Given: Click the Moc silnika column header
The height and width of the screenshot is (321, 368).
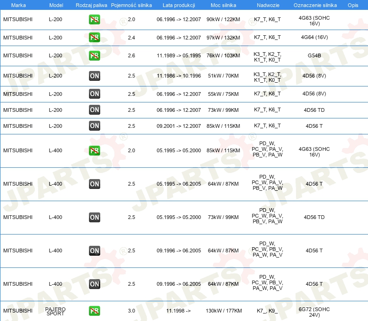Looking at the screenshot, I should [x=224, y=5].
